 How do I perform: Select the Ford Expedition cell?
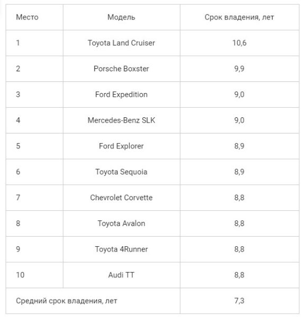coord(121,95)
